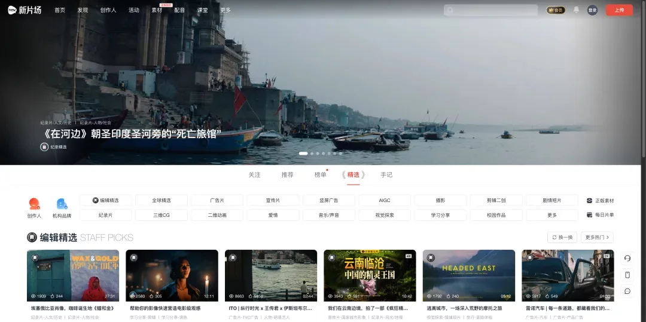Open the feedback chat bubble icon
This screenshot has height=322, width=646.
tap(627, 291)
